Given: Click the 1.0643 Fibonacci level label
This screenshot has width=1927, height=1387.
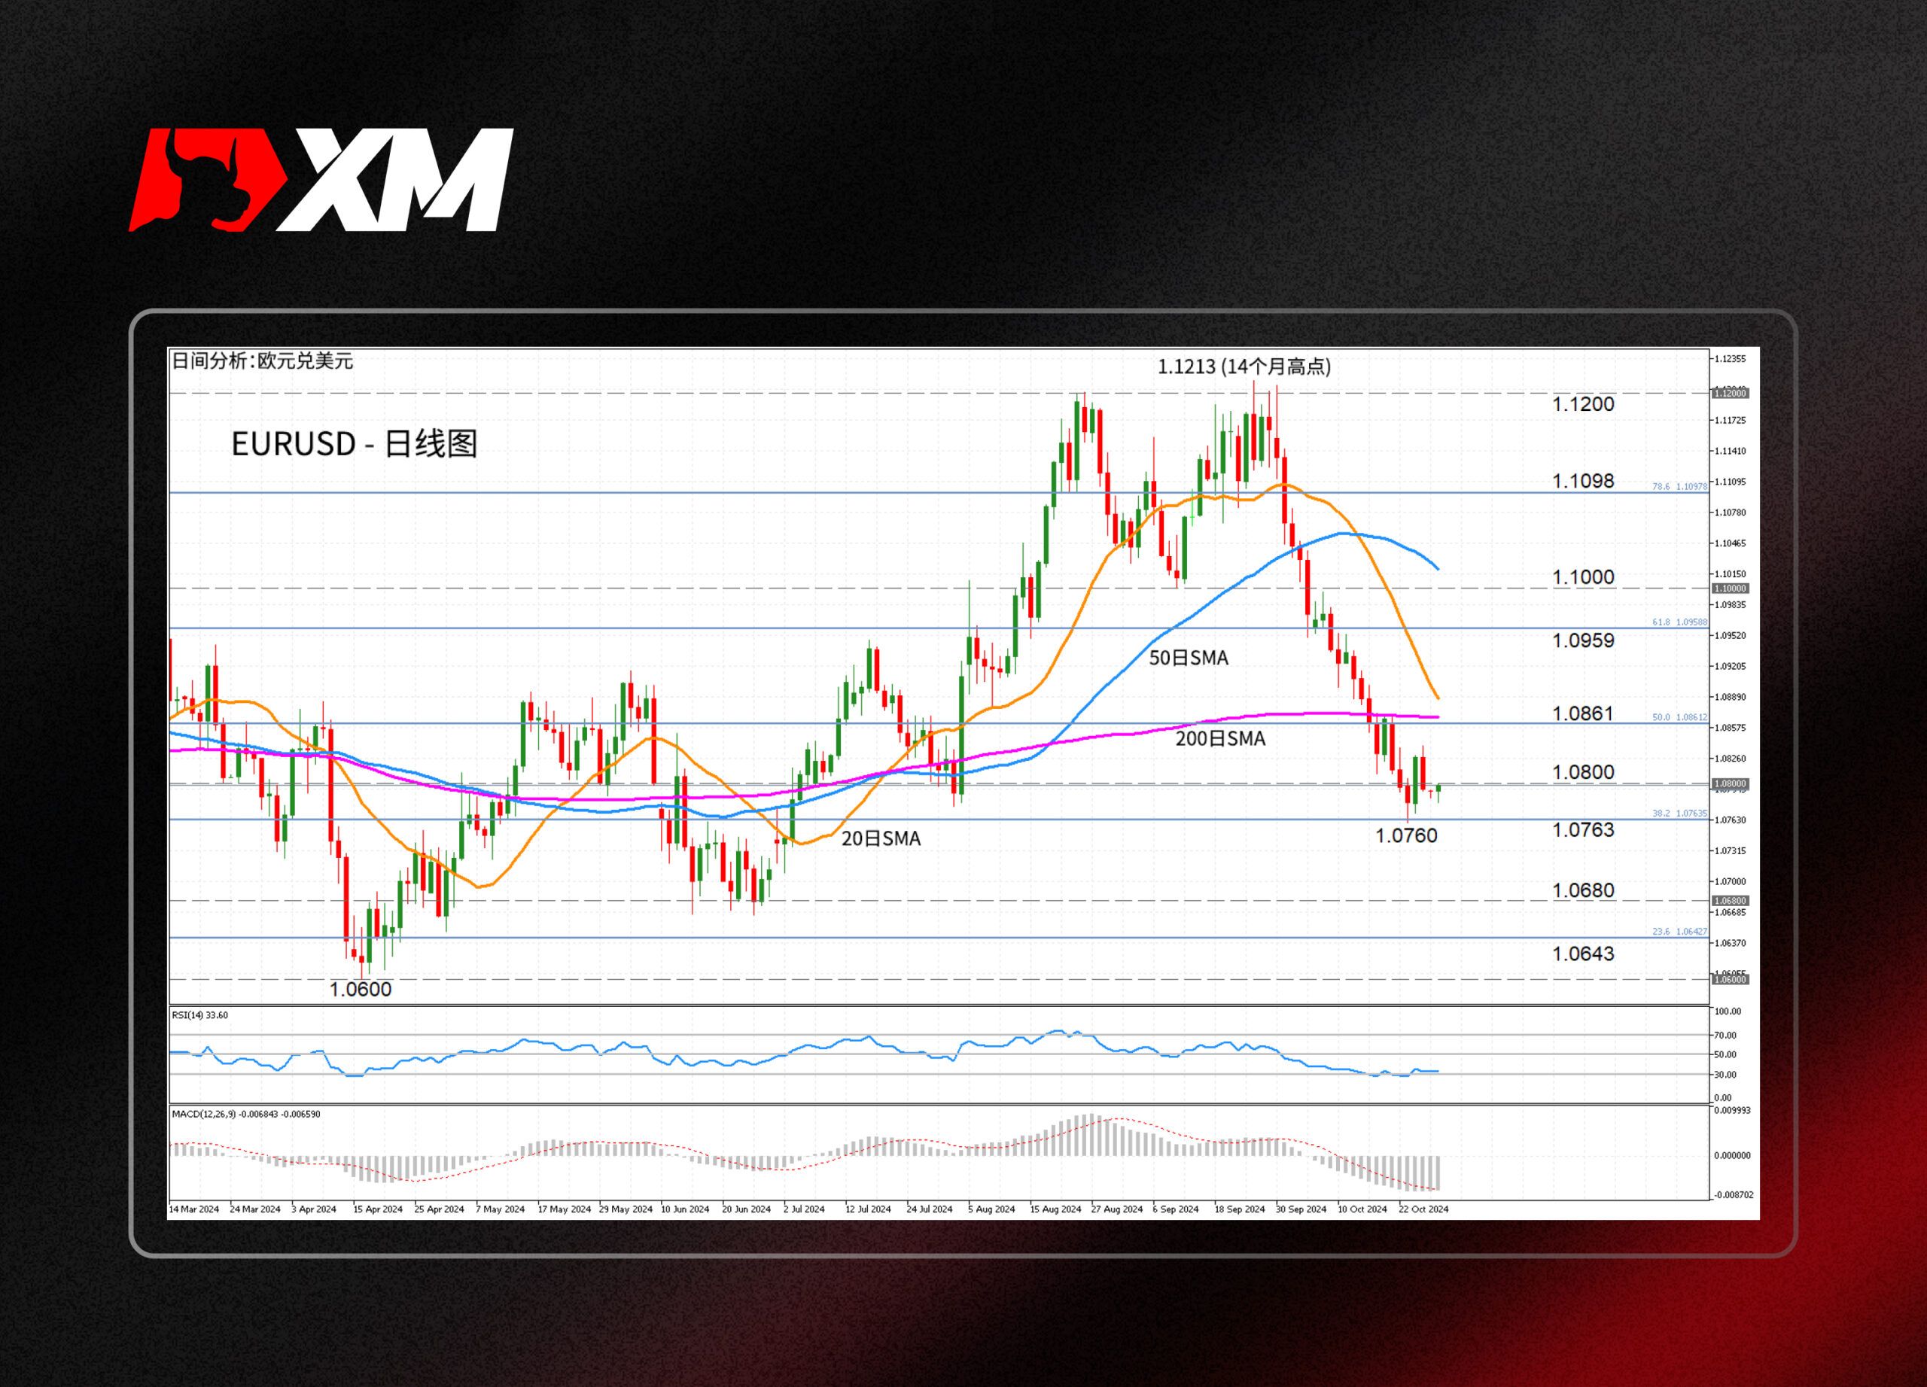Looking at the screenshot, I should coord(1582,954).
